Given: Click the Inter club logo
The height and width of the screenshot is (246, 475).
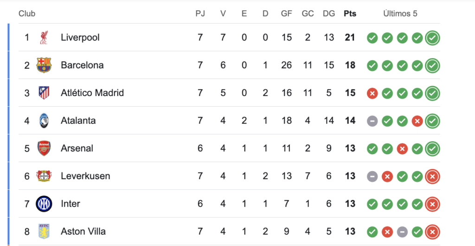Looking at the screenshot, I should coord(44,204).
